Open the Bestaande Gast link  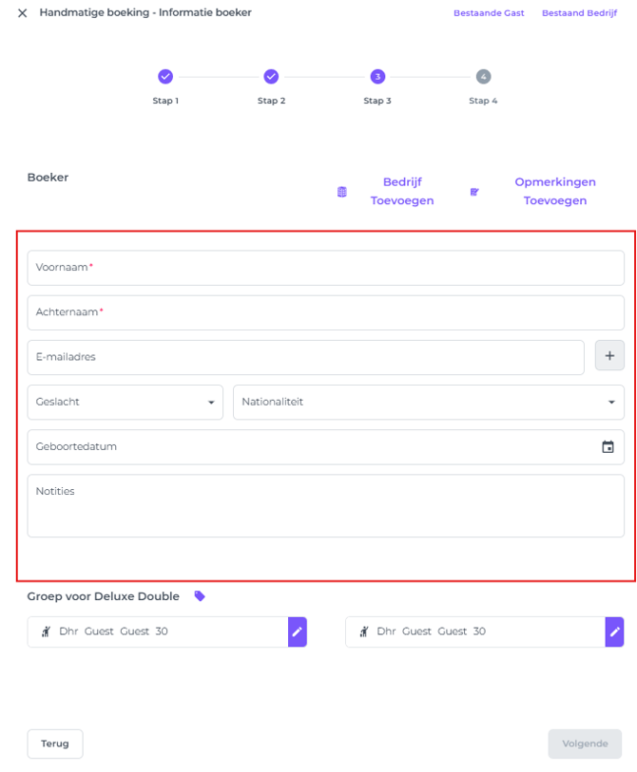click(x=489, y=13)
